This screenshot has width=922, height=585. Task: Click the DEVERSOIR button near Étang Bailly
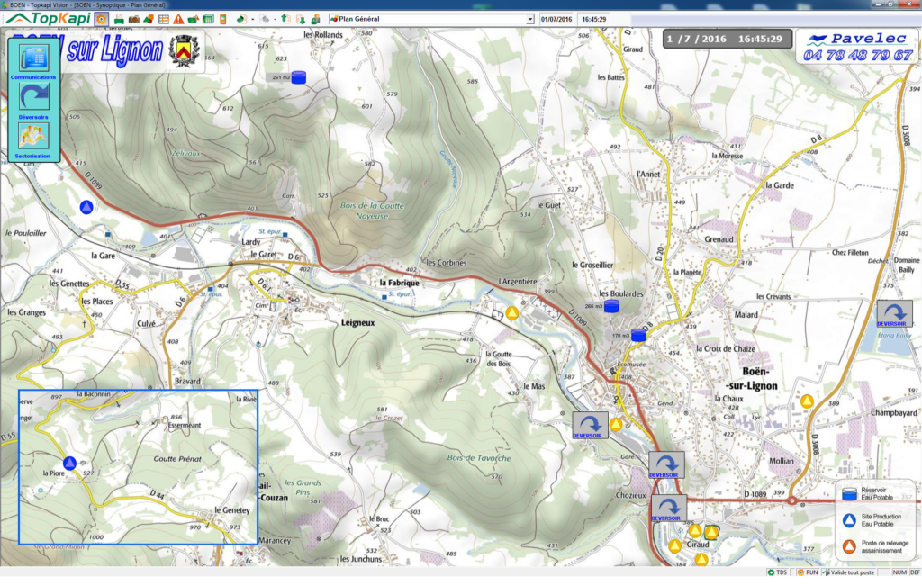tap(894, 314)
